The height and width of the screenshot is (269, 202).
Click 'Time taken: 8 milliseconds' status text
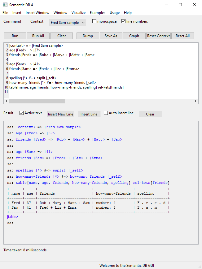point(25,250)
